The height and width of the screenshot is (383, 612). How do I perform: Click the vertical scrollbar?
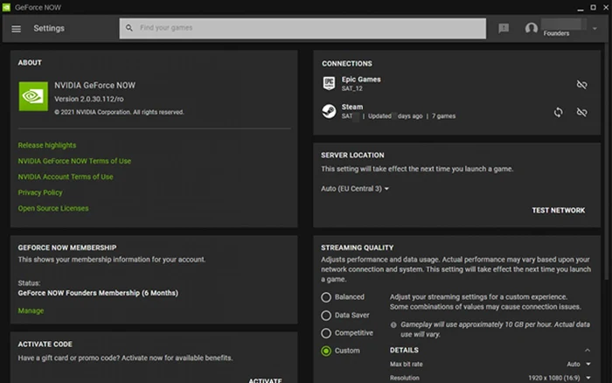[x=607, y=160]
